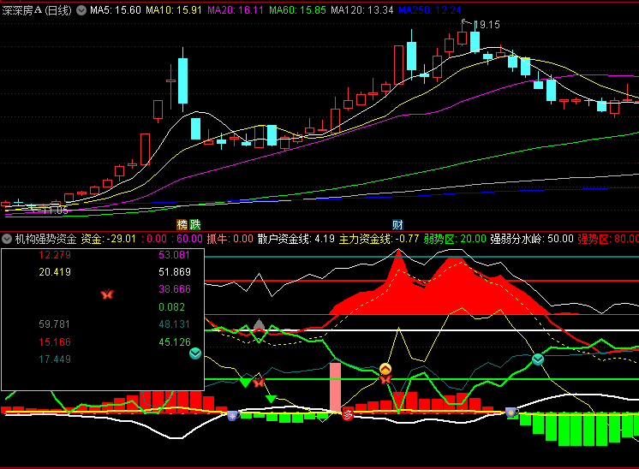Click the red 12.279 value in the data panel
Viewport: 639px width, 469px height.
[x=55, y=255]
